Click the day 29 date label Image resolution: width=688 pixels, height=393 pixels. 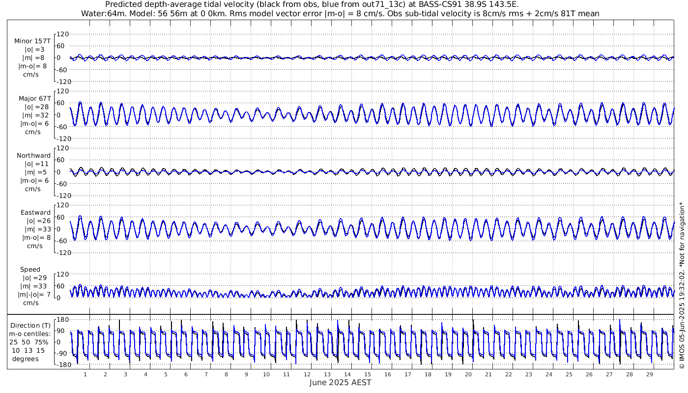(649, 374)
